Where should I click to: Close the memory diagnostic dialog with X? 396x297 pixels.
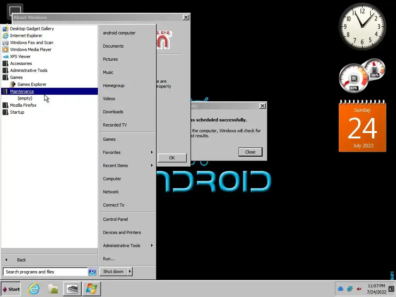point(263,106)
